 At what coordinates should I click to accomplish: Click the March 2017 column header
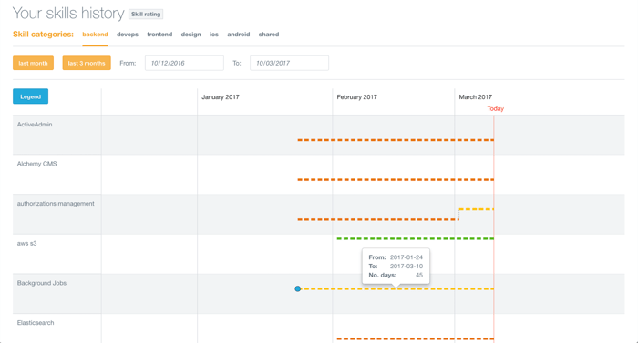pyautogui.click(x=475, y=97)
